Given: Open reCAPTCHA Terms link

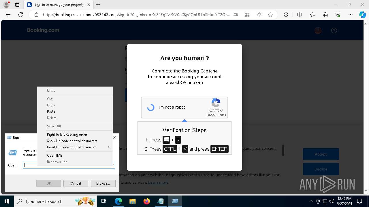Looking at the screenshot, I should (x=222, y=115).
